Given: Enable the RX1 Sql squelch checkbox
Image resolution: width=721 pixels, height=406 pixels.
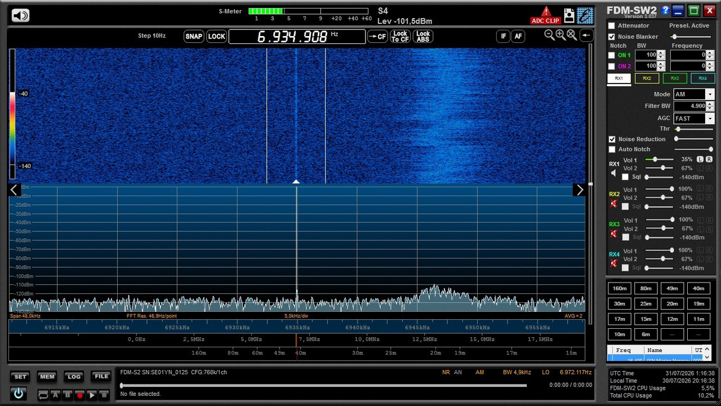Looking at the screenshot, I should 625,177.
